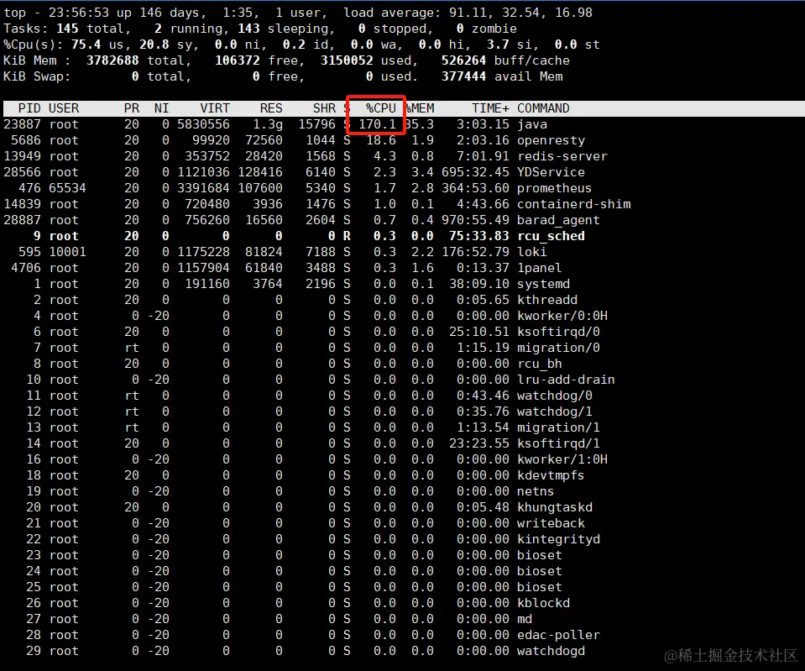Click the bold rcu_sched command
Viewport: 805px width, 671px height.
(x=551, y=236)
